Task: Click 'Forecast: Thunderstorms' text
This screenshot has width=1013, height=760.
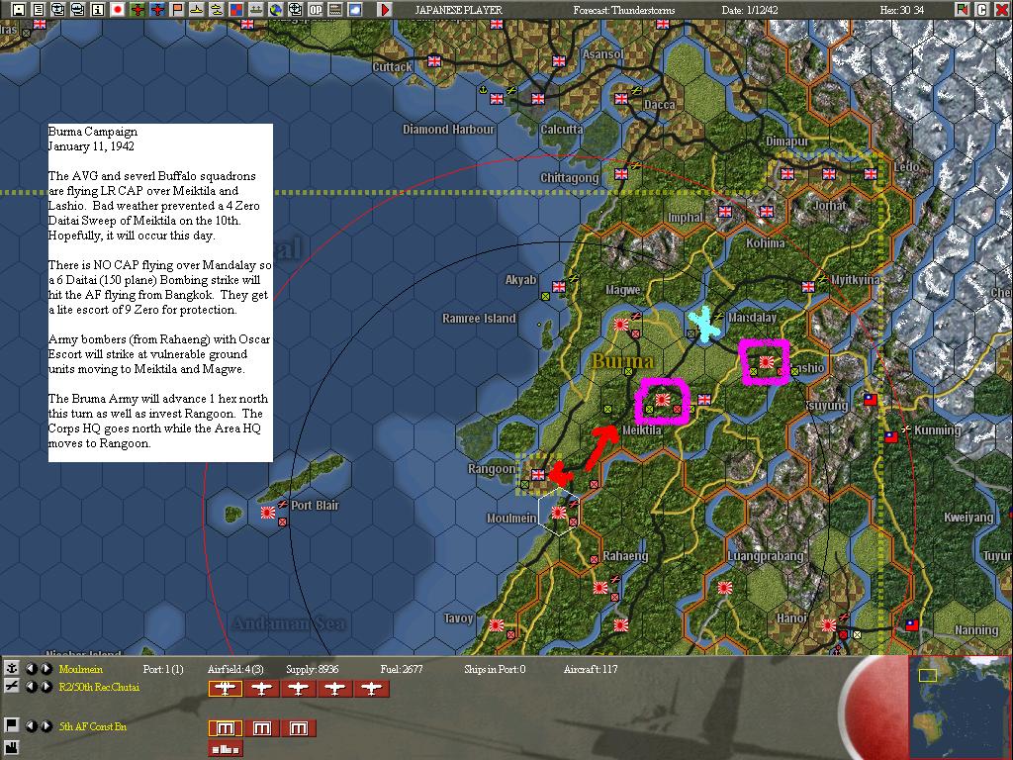Action: [624, 10]
